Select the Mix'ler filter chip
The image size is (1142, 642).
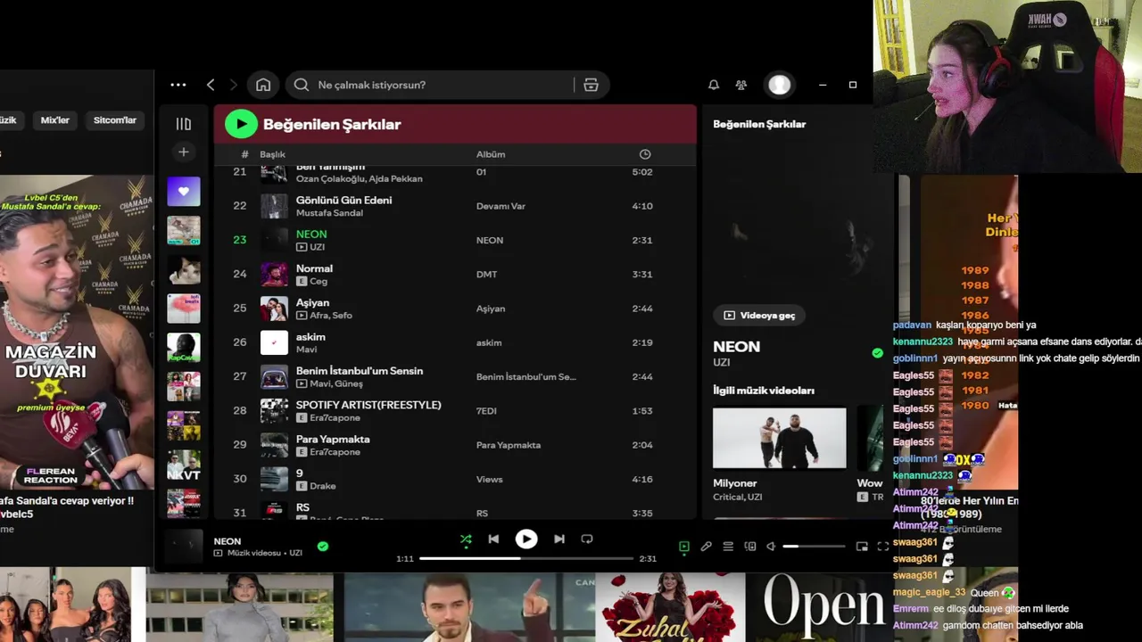(x=55, y=120)
